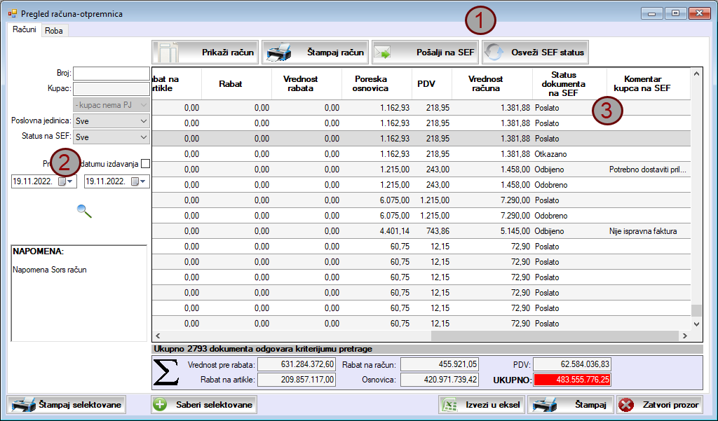Viewport: 718px width, 421px height.
Task: Click the Rabat na račun total field
Action: point(440,365)
